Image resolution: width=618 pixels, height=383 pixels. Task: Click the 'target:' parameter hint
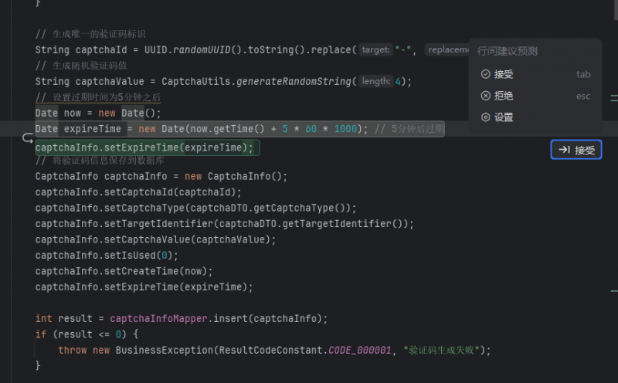[x=375, y=49]
